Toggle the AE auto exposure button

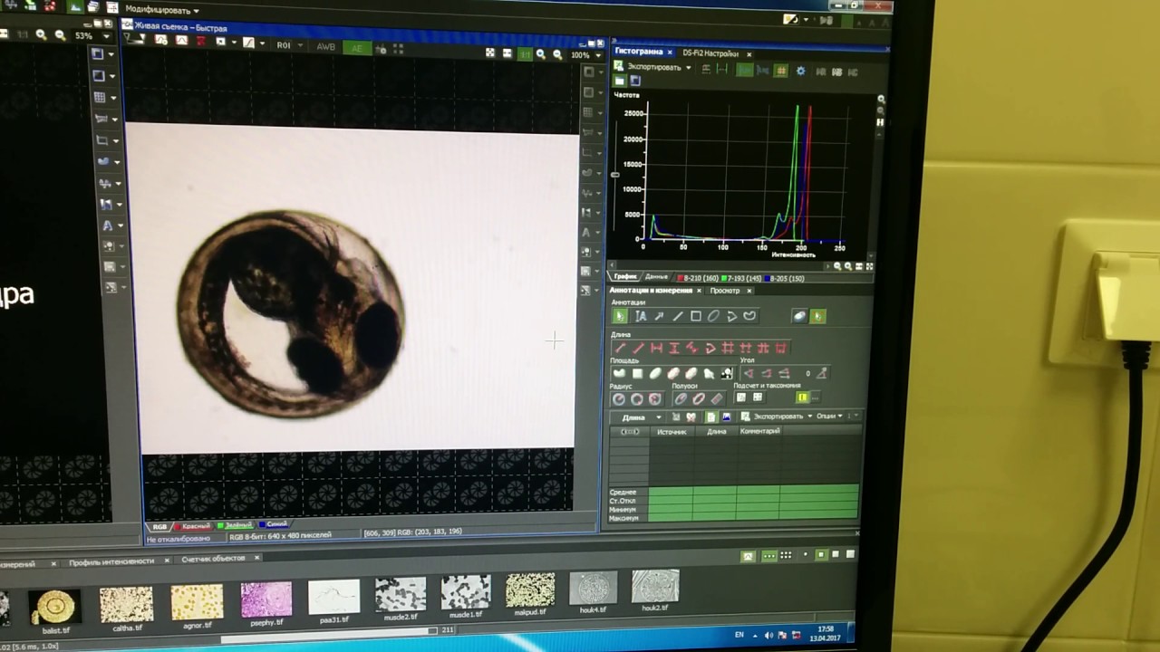(x=357, y=47)
